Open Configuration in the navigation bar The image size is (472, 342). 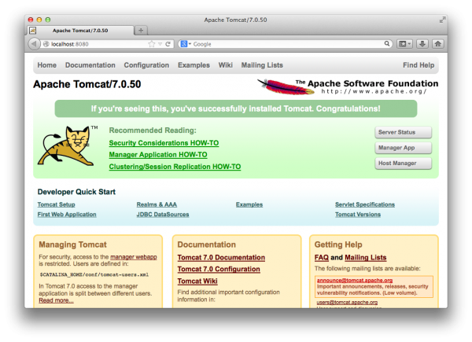(x=146, y=65)
